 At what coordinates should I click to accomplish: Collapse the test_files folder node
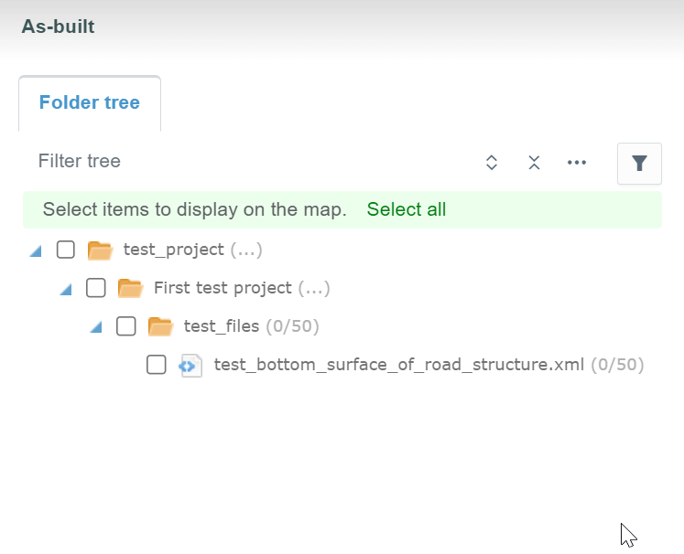pyautogui.click(x=96, y=327)
